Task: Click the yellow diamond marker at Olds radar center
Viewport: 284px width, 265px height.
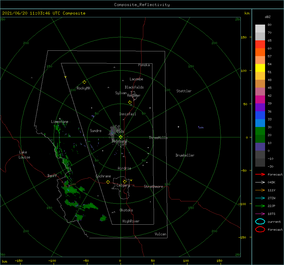Action: [121, 137]
